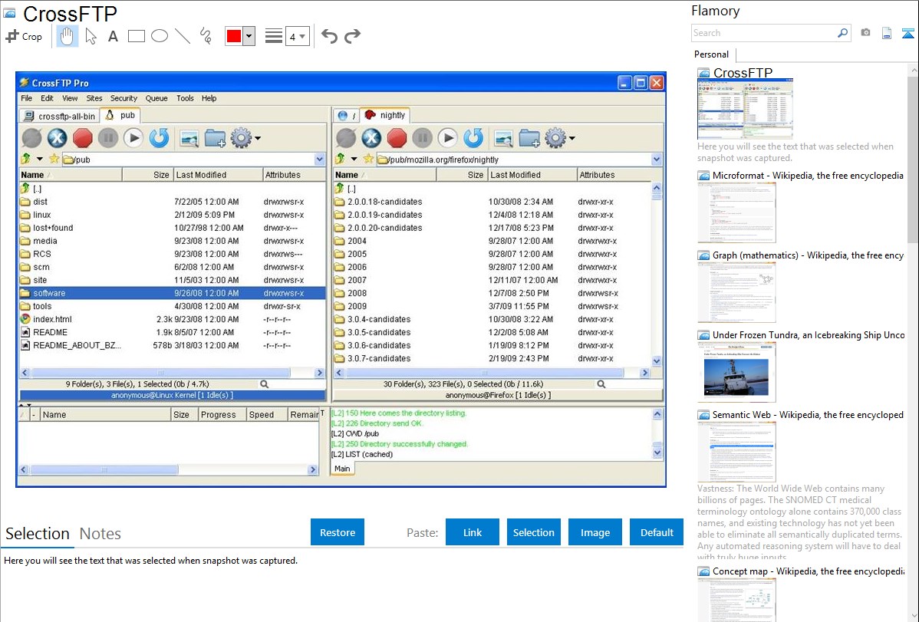
Task: Choose the freehand scribble tool
Action: point(206,36)
